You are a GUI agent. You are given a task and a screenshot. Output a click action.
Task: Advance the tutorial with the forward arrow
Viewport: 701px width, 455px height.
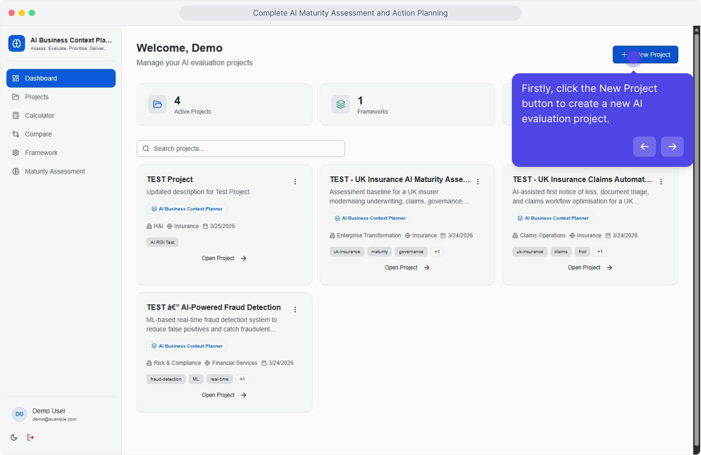click(672, 147)
